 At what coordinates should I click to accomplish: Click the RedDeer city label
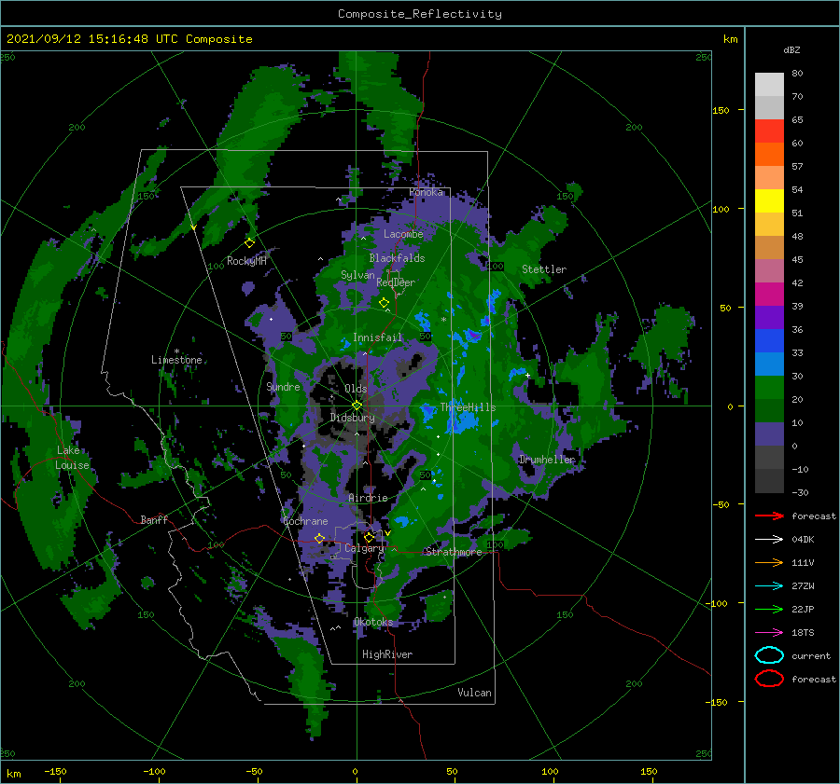(x=396, y=282)
